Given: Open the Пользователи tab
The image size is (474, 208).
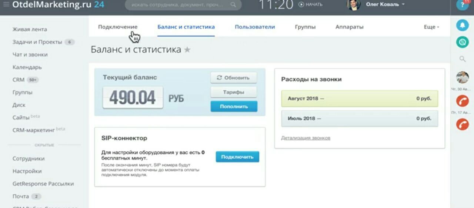Looking at the screenshot, I should 255,27.
